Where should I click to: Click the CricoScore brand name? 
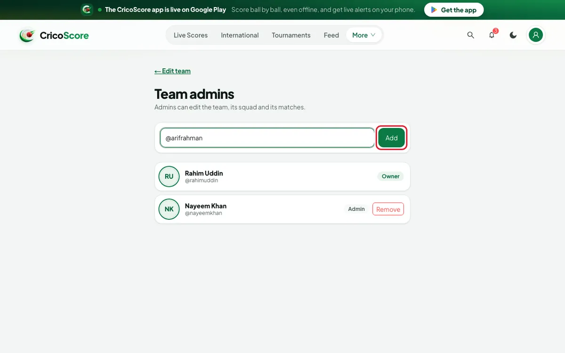[64, 35]
